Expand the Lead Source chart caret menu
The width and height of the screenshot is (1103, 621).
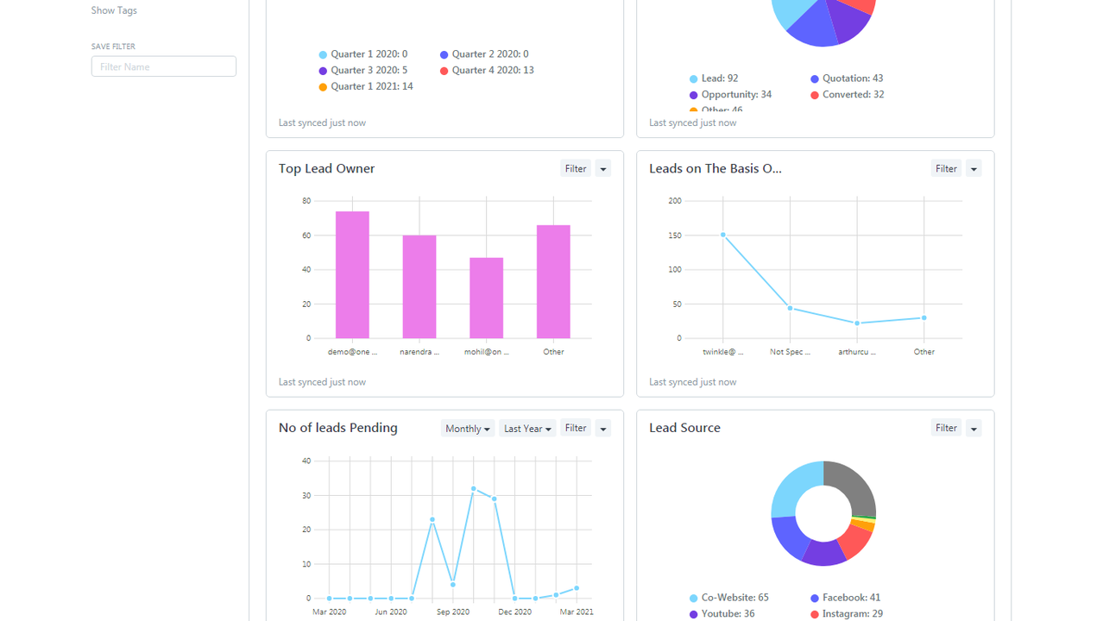[974, 429]
